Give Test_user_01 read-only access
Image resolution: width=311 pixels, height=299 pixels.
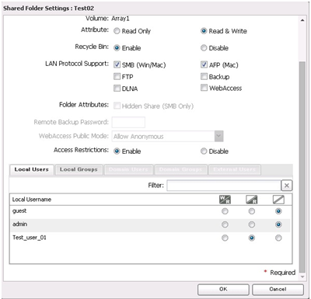point(251,238)
